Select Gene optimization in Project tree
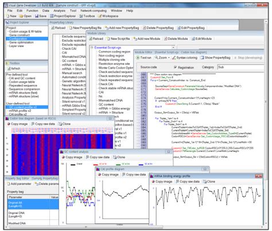 click(21, 42)
